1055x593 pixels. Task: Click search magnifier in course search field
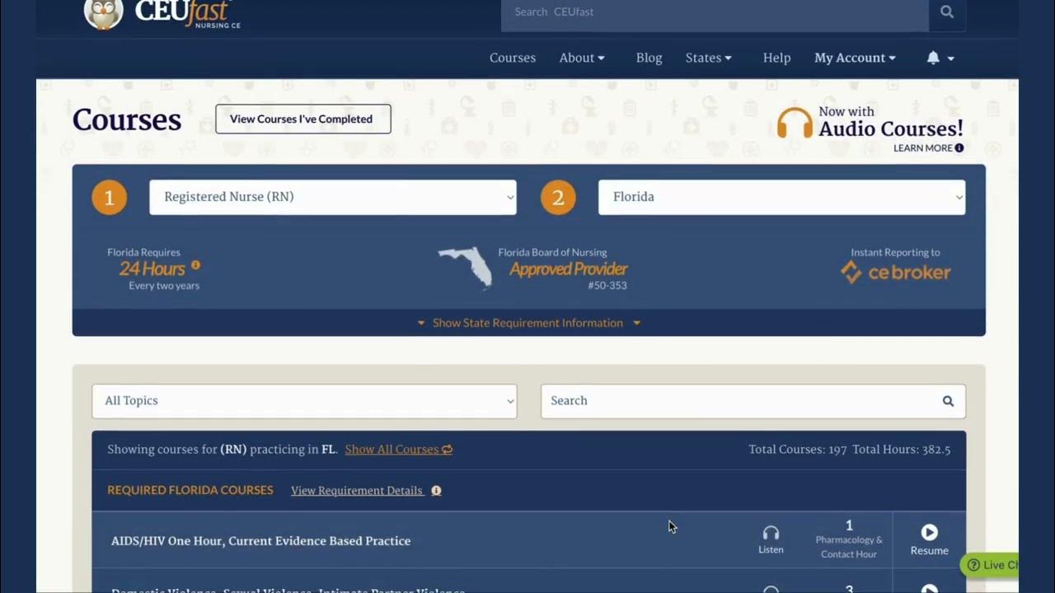pos(948,401)
